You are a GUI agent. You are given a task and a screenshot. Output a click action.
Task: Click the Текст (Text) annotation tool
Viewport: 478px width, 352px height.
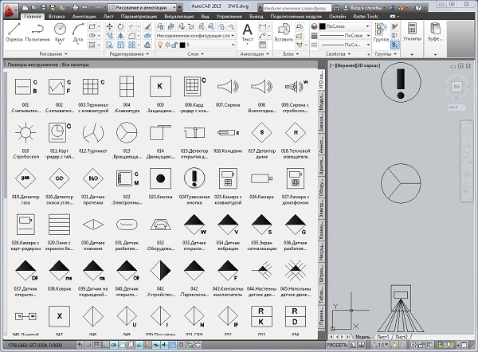click(x=248, y=29)
